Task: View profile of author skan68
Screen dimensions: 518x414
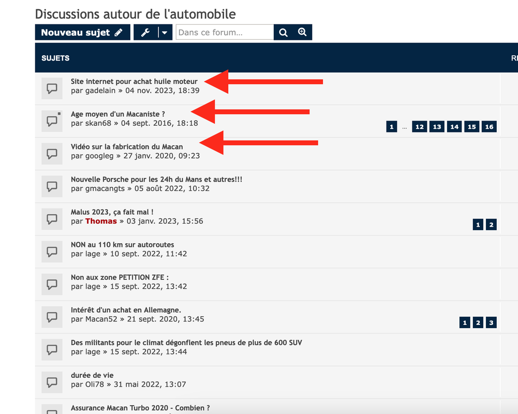Action: 98,123
